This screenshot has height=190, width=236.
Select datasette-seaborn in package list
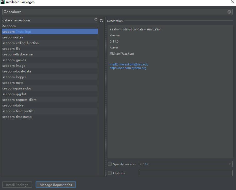pyautogui.click(x=50, y=20)
